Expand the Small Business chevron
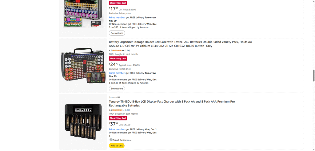This screenshot has width=315, height=151. click(x=130, y=140)
